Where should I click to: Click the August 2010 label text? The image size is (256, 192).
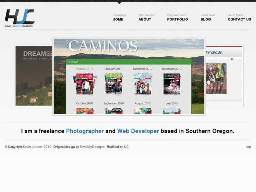143,104
